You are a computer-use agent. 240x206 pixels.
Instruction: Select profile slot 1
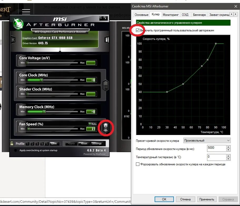click(x=28, y=144)
